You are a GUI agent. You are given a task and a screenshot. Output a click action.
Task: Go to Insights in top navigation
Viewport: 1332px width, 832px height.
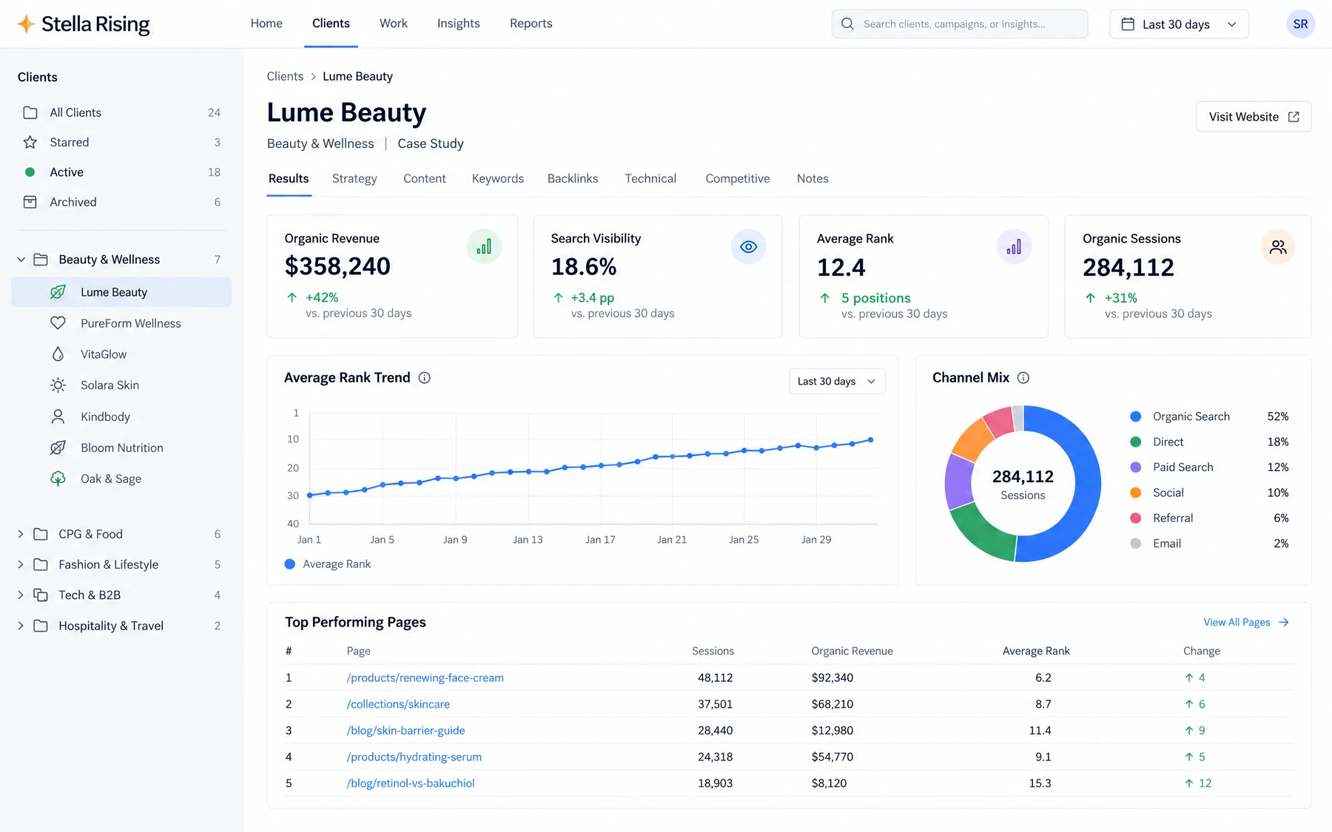point(458,24)
